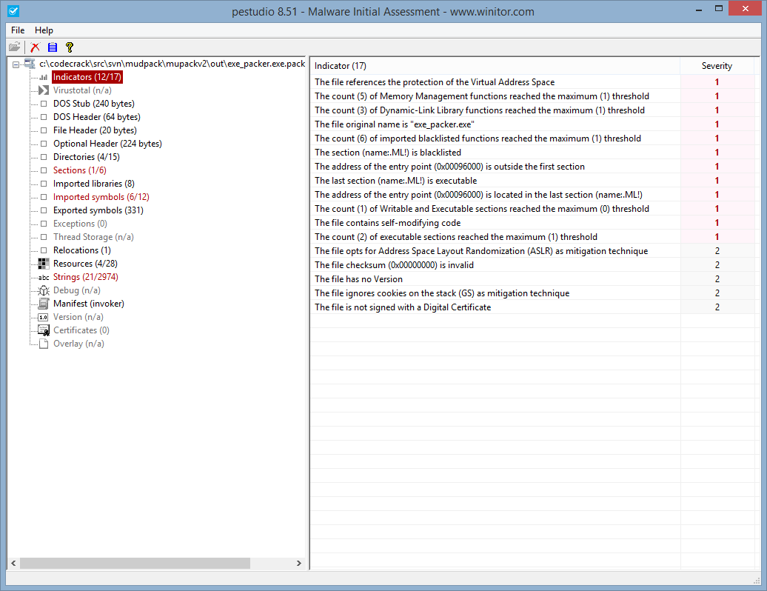The height and width of the screenshot is (591, 767).
Task: Click the yellow question mark help icon
Action: [70, 47]
